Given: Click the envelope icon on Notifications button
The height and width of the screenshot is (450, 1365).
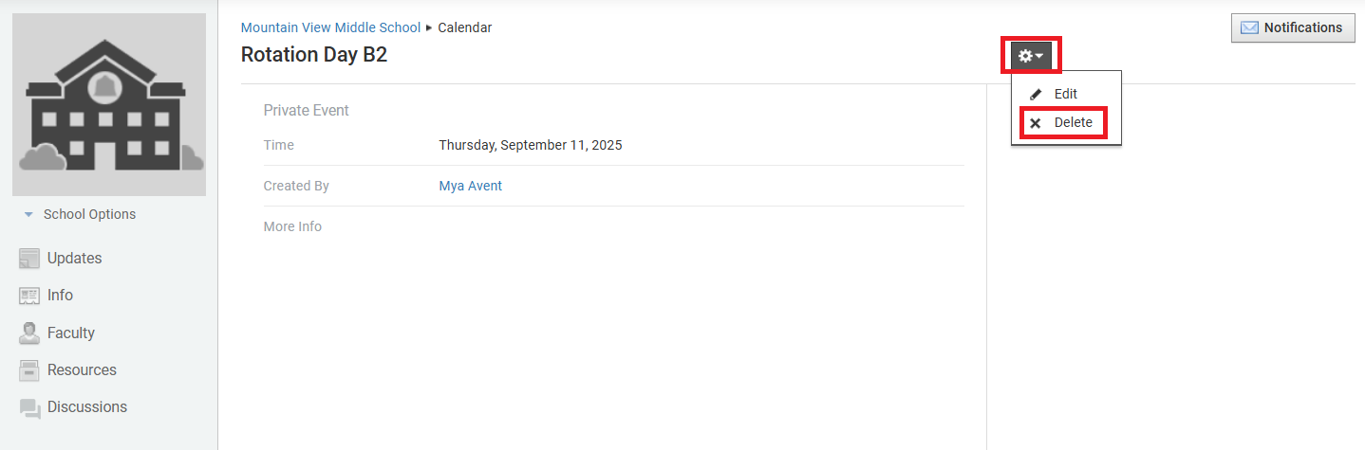Looking at the screenshot, I should coord(1250,28).
